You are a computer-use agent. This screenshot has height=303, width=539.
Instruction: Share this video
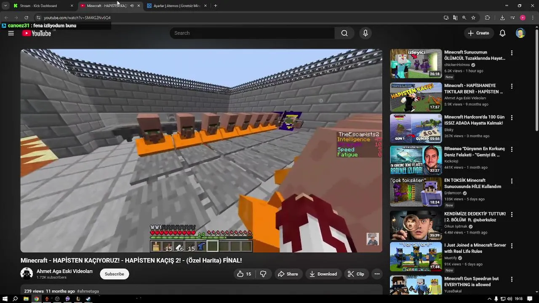coord(288,274)
